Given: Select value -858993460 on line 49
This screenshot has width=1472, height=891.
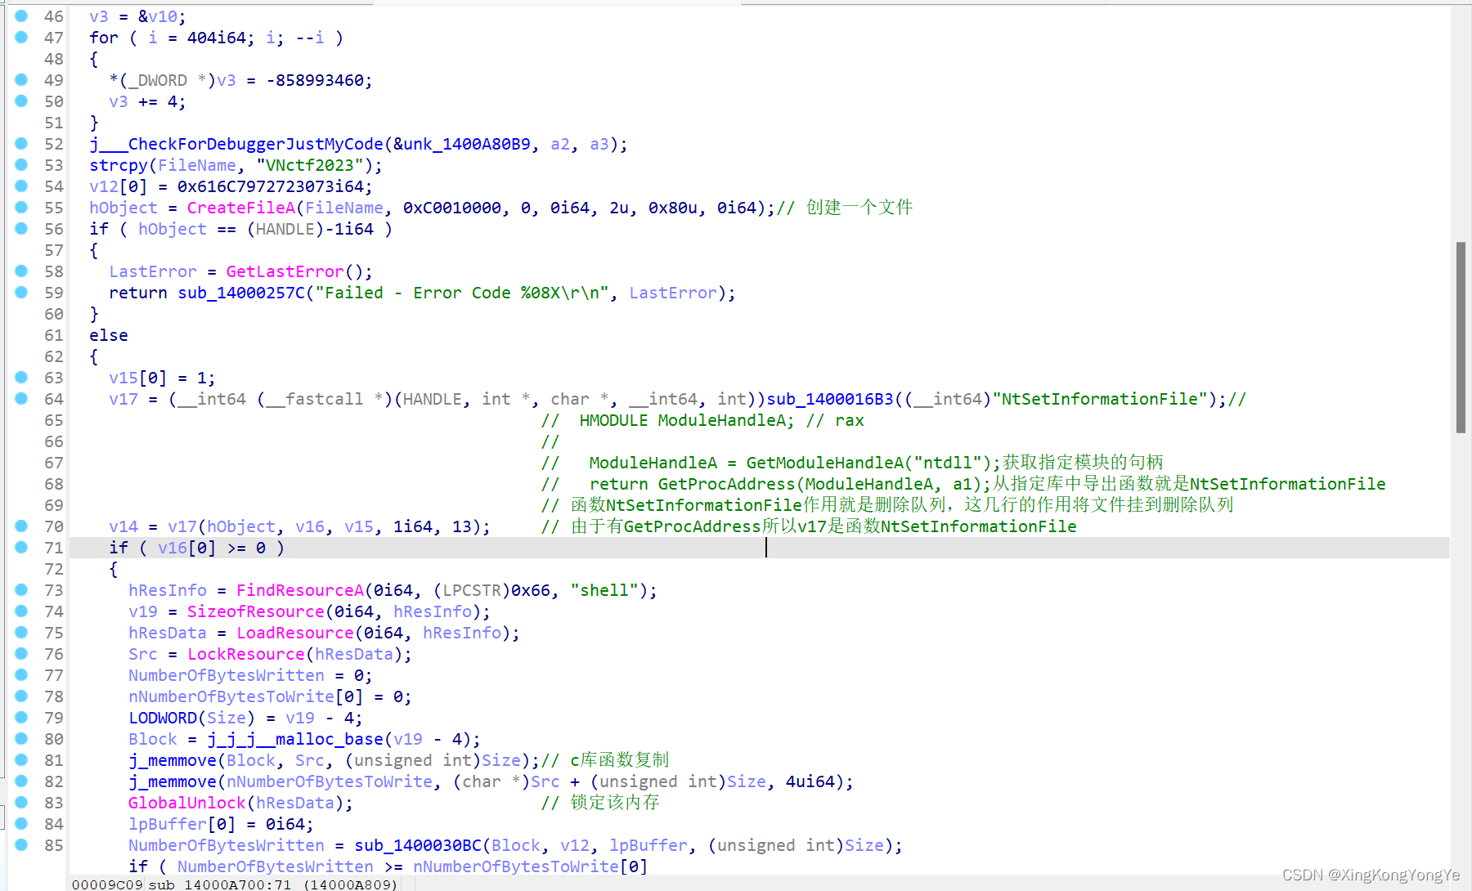Looking at the screenshot, I should pos(315,80).
